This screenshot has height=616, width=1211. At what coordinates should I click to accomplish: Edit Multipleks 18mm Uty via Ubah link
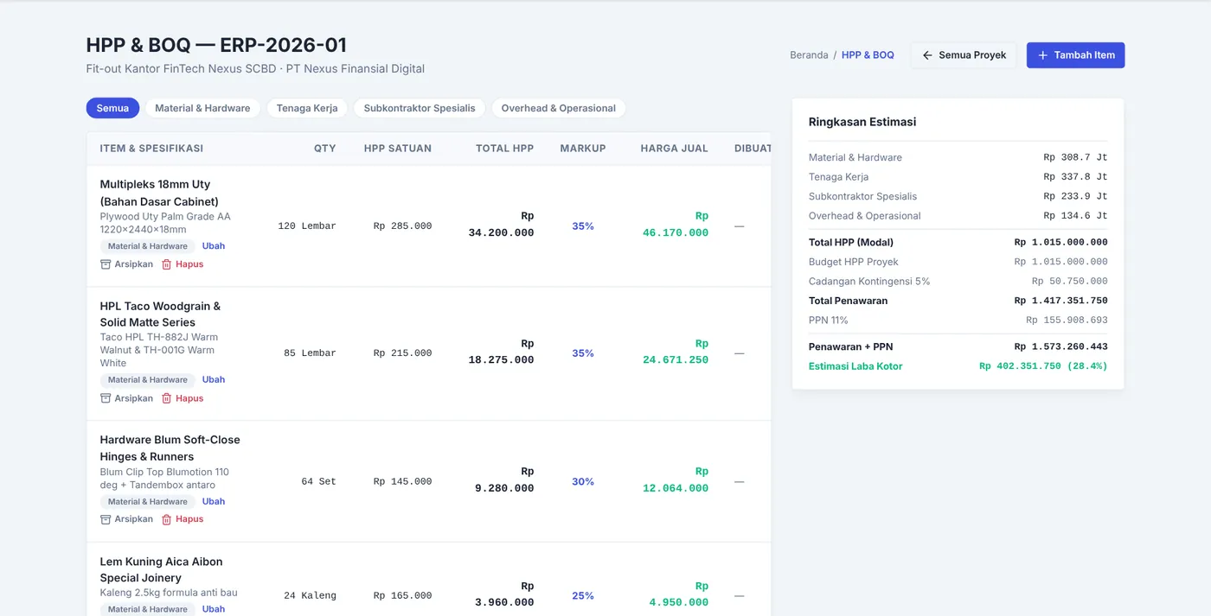point(214,246)
